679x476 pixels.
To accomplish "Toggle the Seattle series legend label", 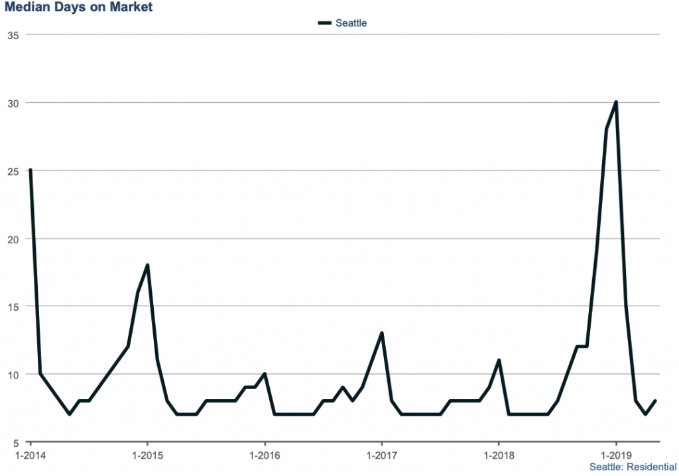I will (351, 23).
